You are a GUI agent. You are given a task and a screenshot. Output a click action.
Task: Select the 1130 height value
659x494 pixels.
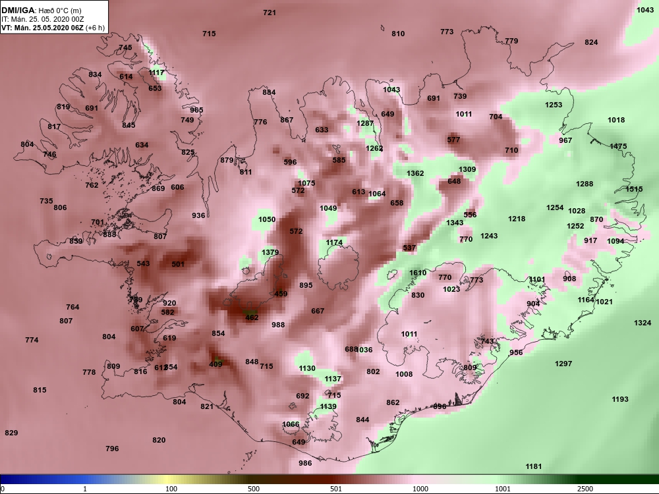pos(307,368)
